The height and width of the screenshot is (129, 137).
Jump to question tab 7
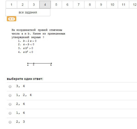point(79,5)
